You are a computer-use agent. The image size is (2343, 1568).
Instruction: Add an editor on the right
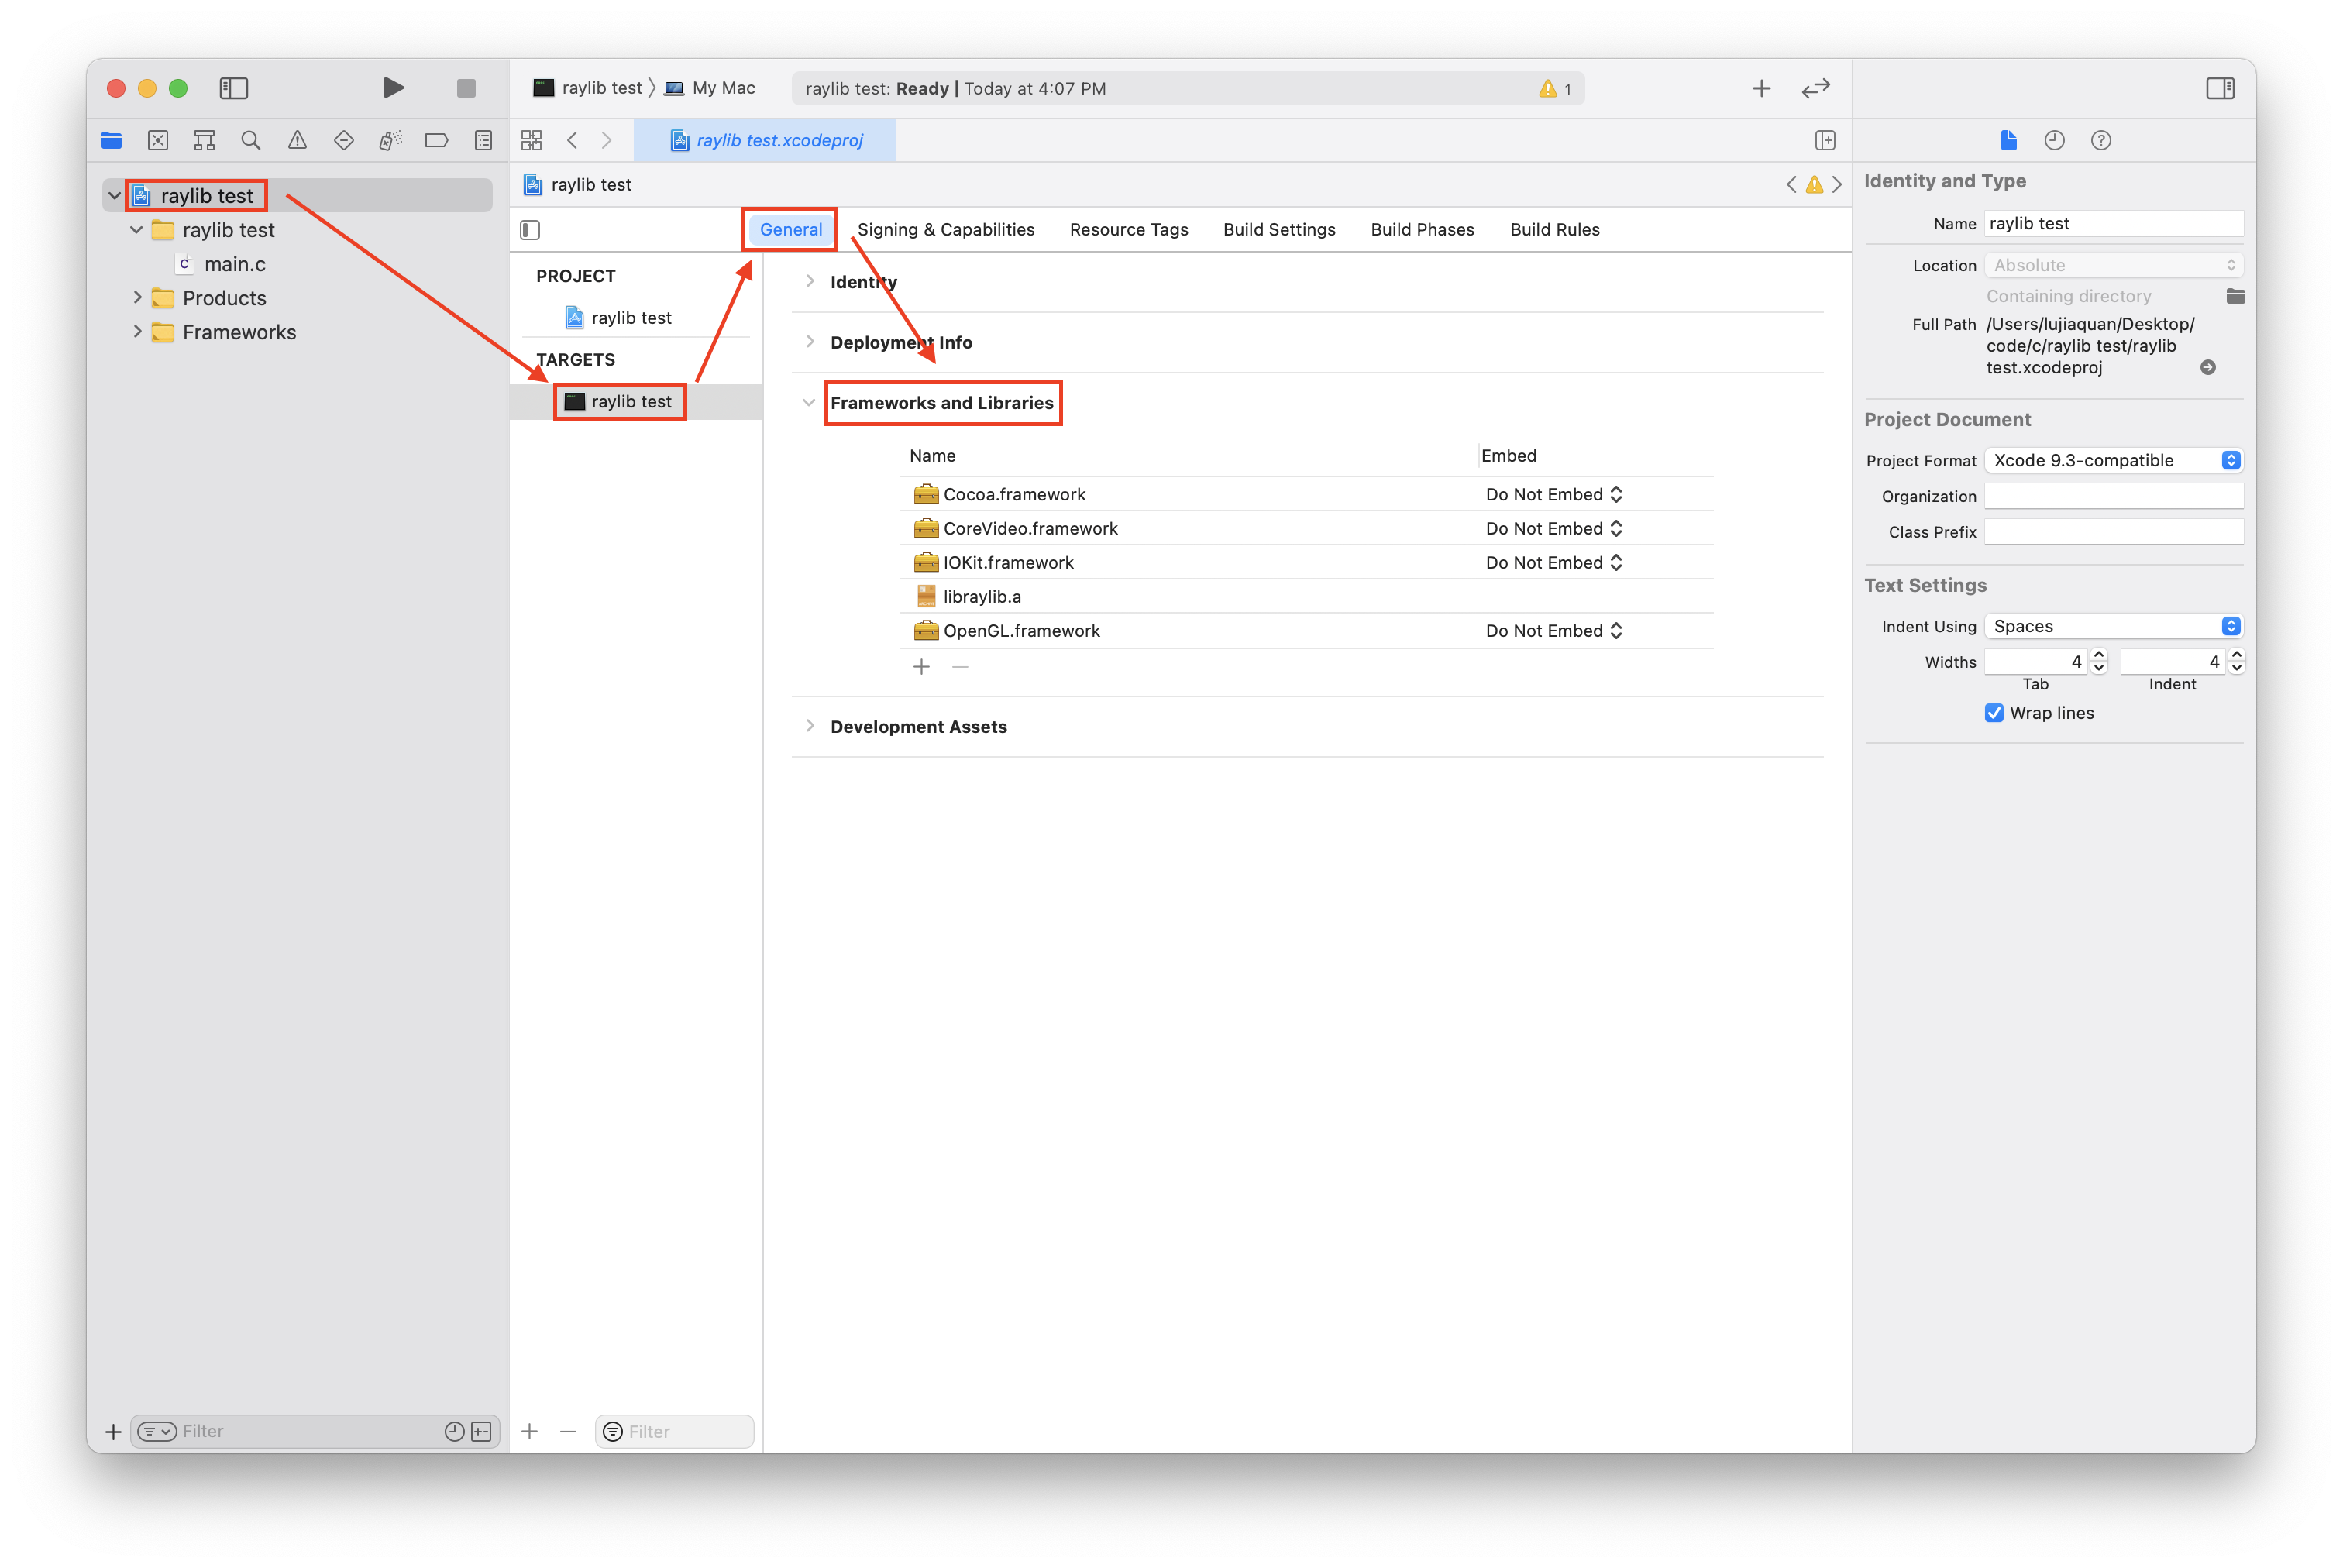pyautogui.click(x=1824, y=140)
